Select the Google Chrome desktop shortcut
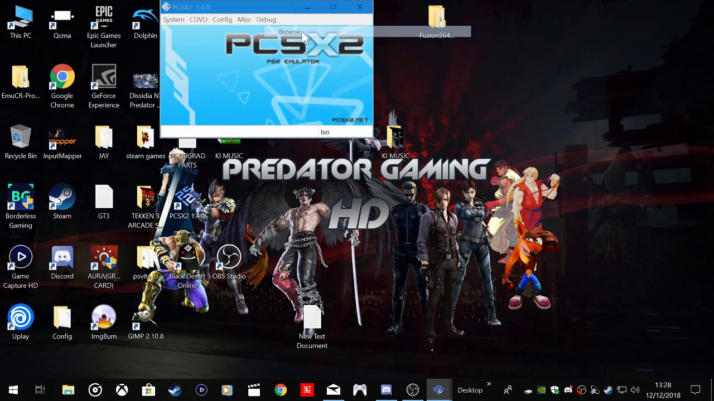Screen dimensions: 714x401 pyautogui.click(x=62, y=87)
